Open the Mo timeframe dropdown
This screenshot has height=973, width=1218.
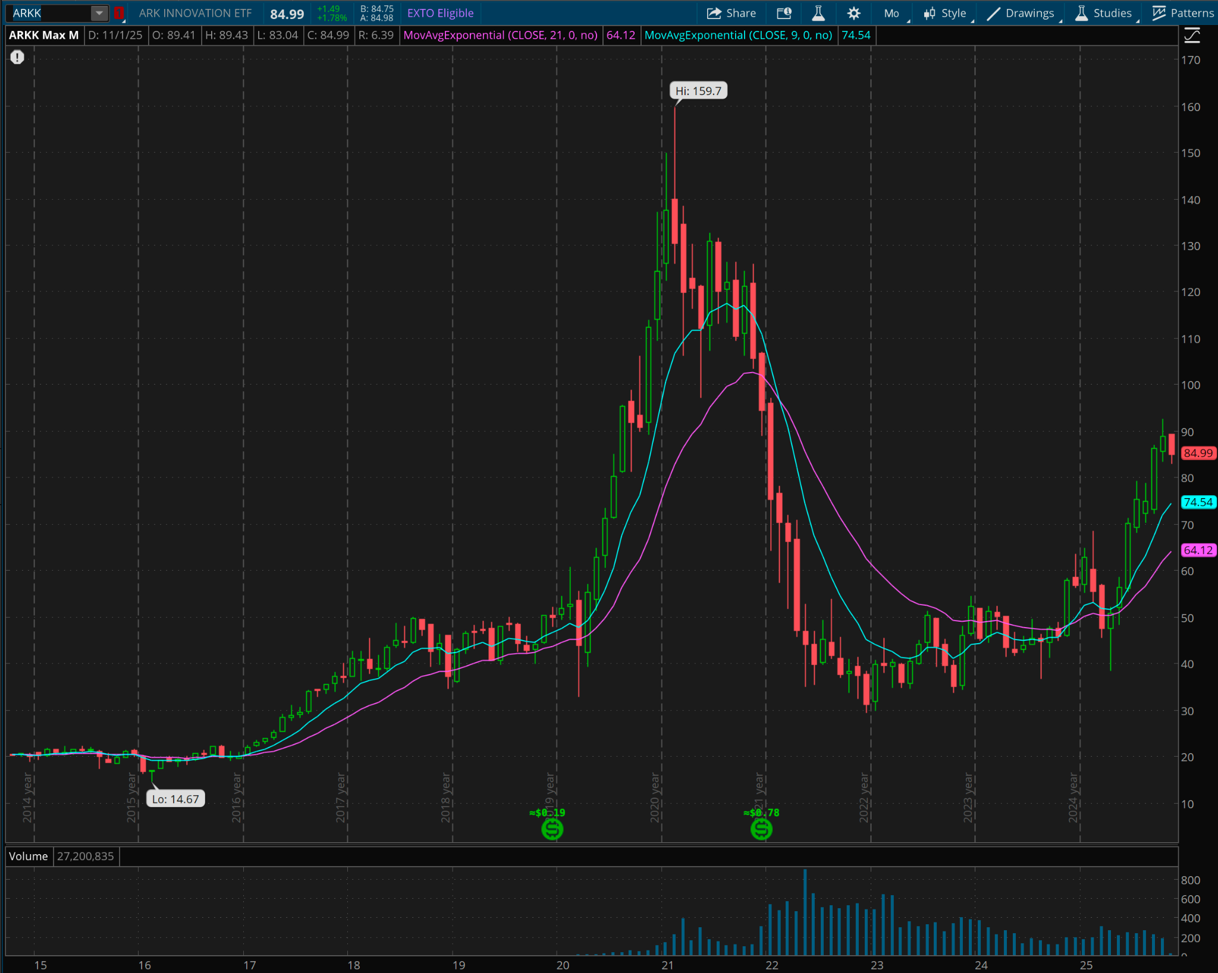pyautogui.click(x=891, y=13)
